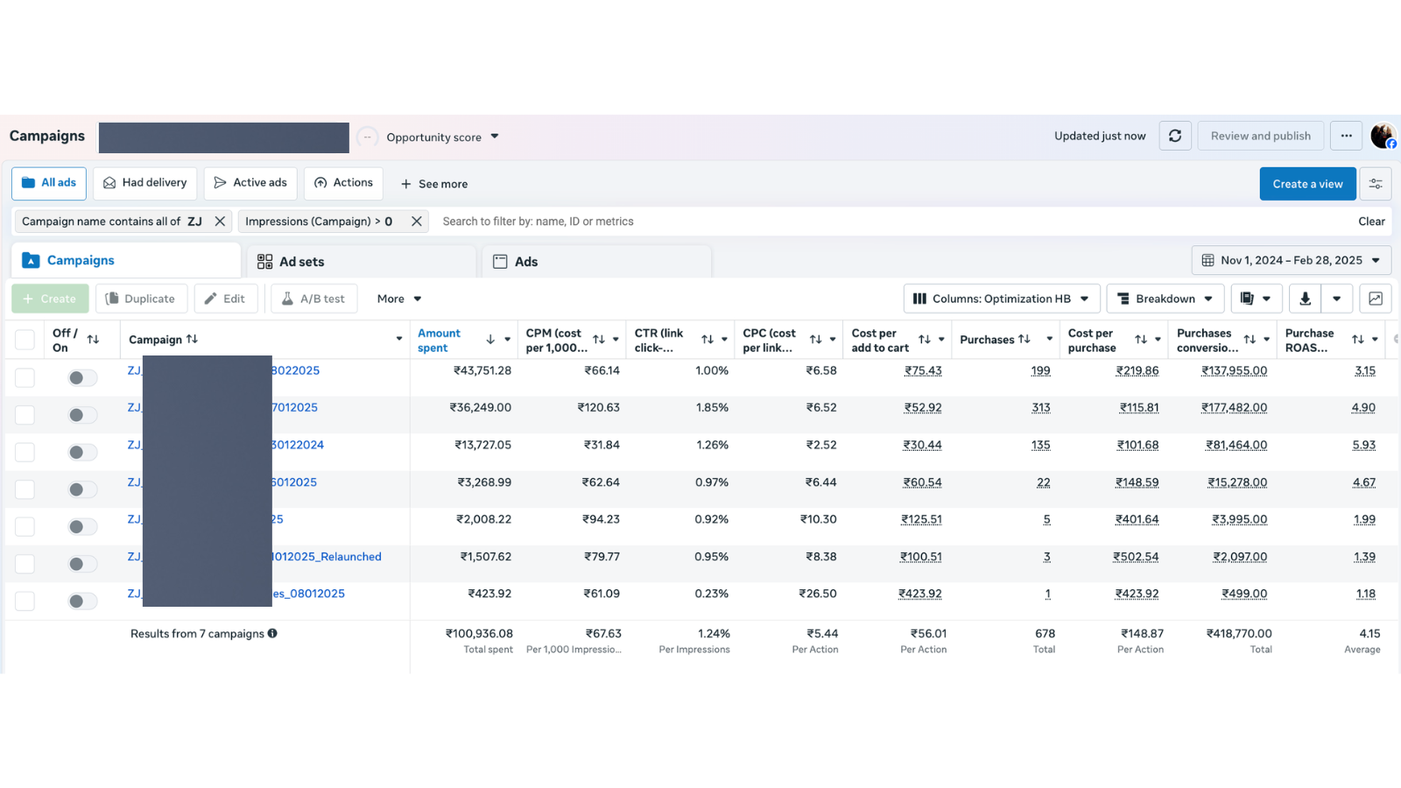Click the green Create button

[50, 299]
